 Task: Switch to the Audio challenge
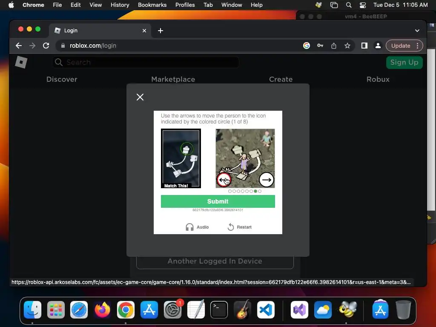197,227
